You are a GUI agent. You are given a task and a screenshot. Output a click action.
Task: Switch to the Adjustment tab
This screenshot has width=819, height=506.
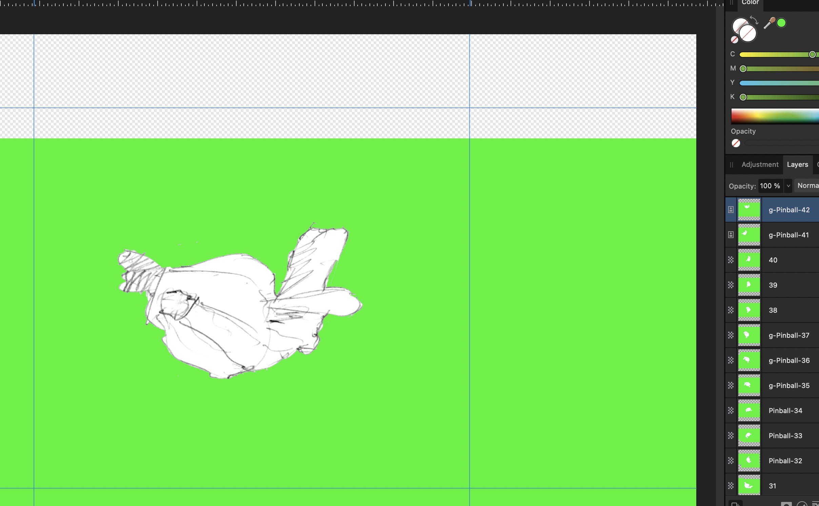[x=760, y=164]
